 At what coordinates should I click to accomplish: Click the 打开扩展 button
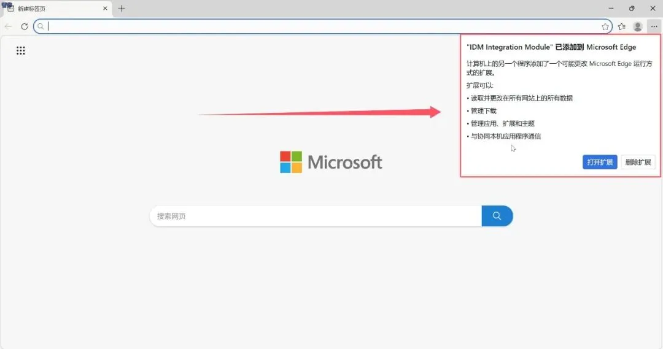pos(600,163)
